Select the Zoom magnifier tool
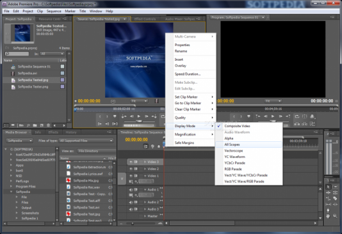The height and width of the screenshot is (234, 342). point(335,216)
